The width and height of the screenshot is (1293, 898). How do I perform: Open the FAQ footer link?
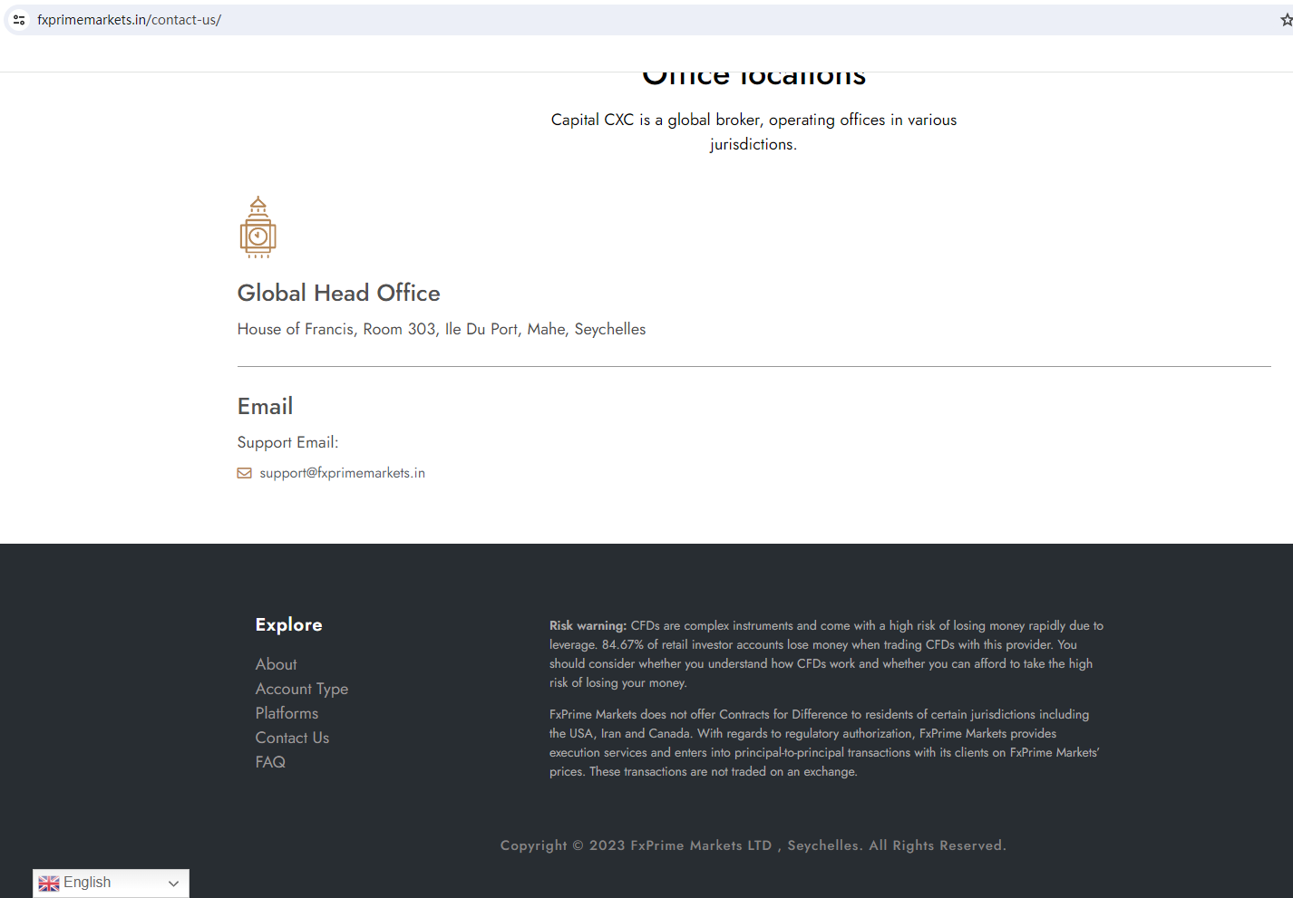coord(270,762)
